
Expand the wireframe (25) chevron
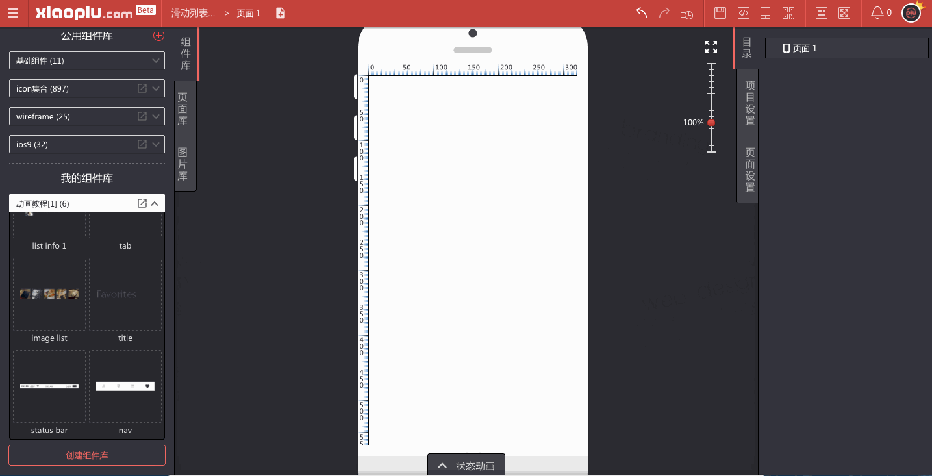(156, 116)
